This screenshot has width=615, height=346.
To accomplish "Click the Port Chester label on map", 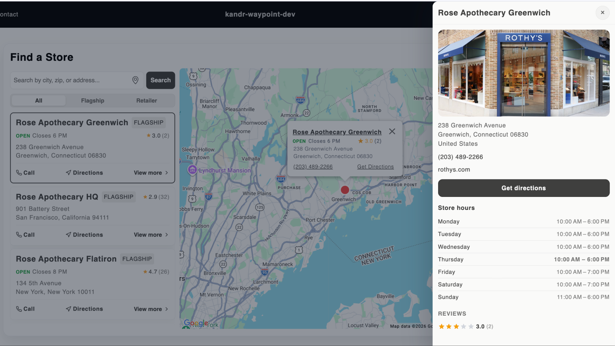I will [x=320, y=220].
